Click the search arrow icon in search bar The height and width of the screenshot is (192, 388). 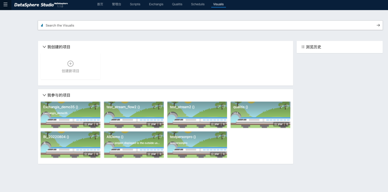point(378,25)
